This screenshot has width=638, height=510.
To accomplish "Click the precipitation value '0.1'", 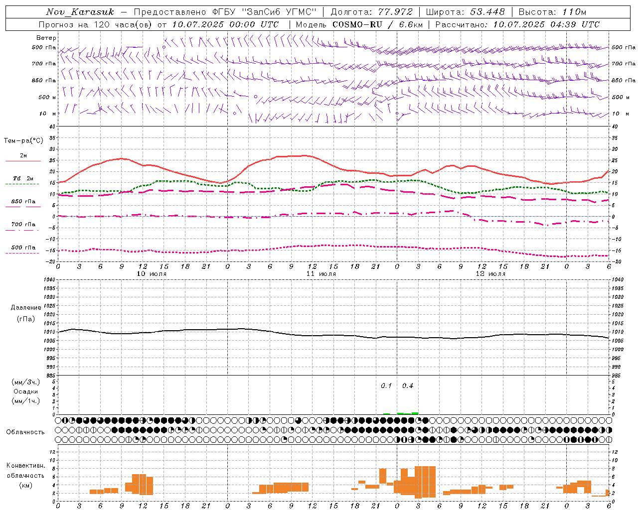I will coord(386,386).
